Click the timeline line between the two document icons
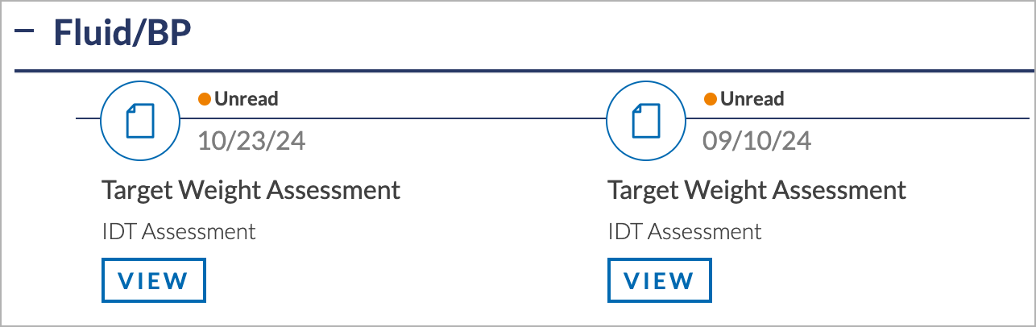 tap(451, 118)
